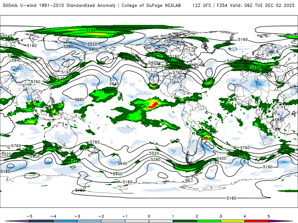Viewport: 298px width, 223px height.
Task: Click the "College of DuPage NEXLAB" text
Action: pyautogui.click(x=151, y=6)
